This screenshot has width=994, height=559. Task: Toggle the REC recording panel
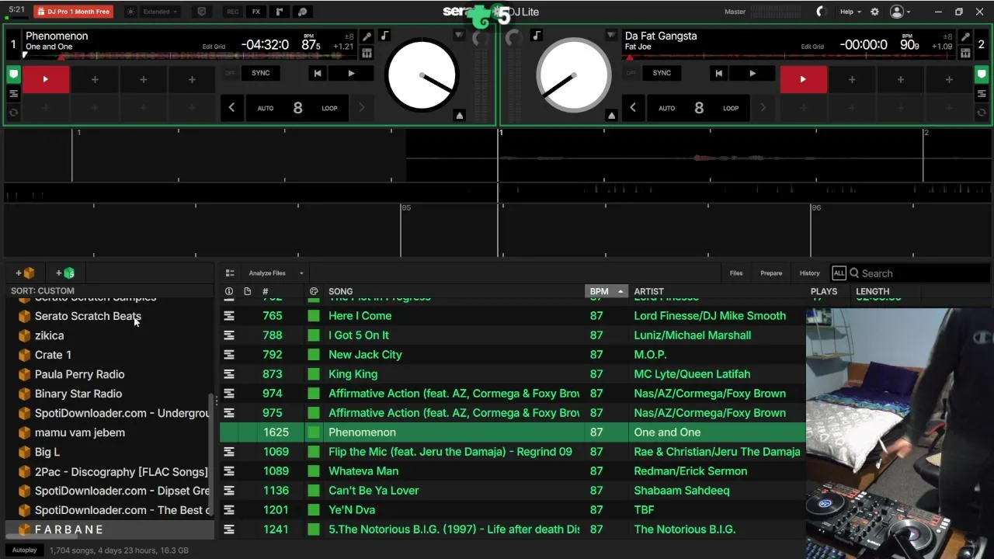[x=232, y=12]
